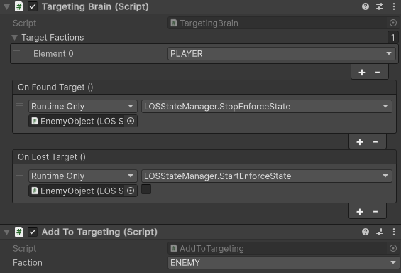Remove listener from On Lost Target event
The height and width of the screenshot is (273, 401).
point(375,212)
